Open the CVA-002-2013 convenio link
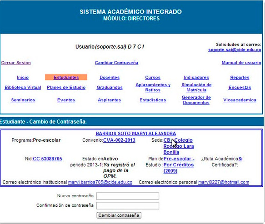This screenshot has height=224, width=265. (119, 140)
